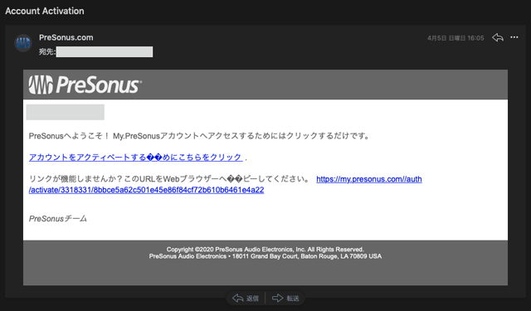Click the Copyright ©2020 PreSonus footer line

pos(265,250)
